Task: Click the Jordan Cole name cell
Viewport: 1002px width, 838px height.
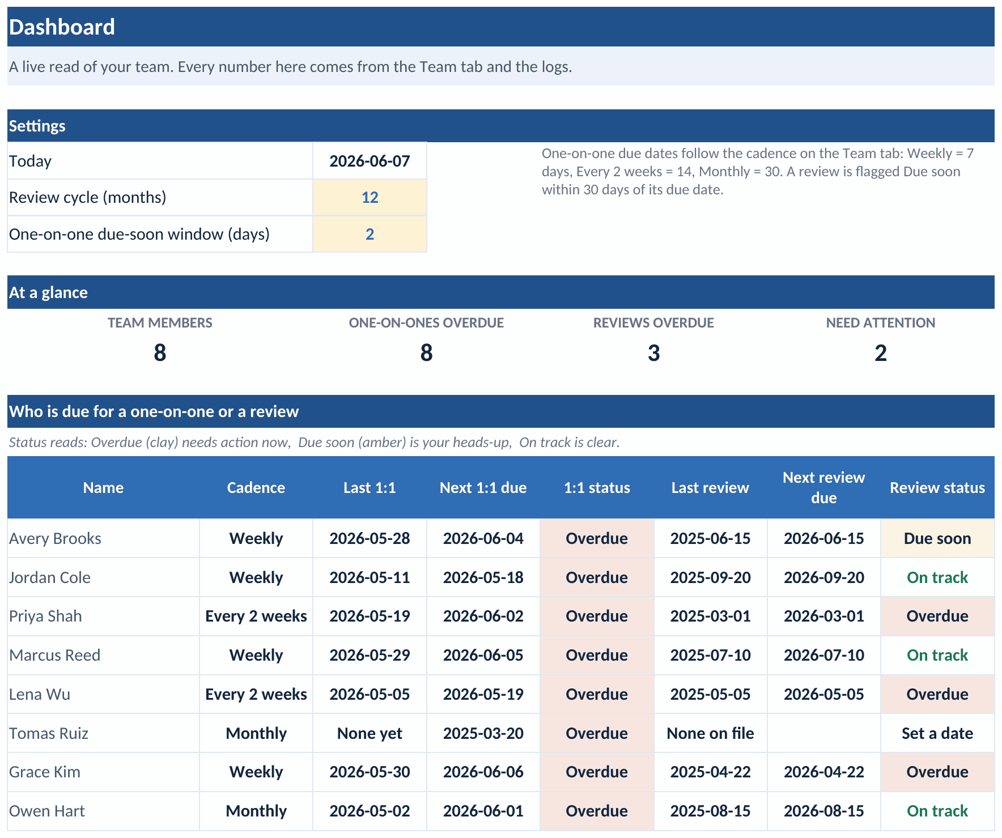Action: 103,577
